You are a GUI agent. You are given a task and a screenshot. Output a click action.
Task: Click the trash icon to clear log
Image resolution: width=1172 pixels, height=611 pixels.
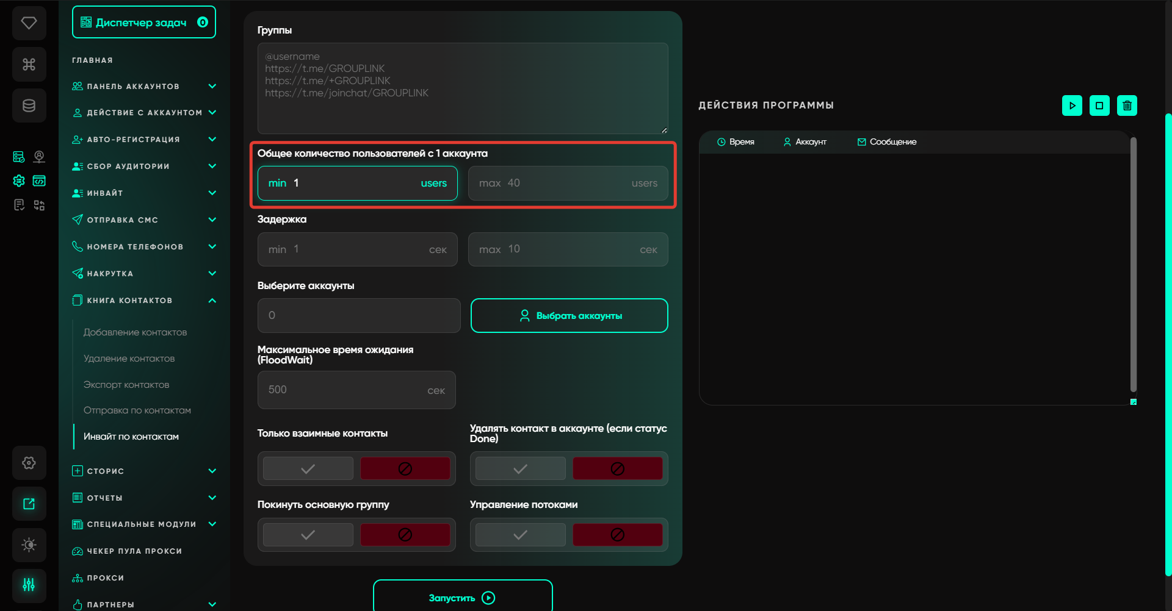coord(1127,105)
